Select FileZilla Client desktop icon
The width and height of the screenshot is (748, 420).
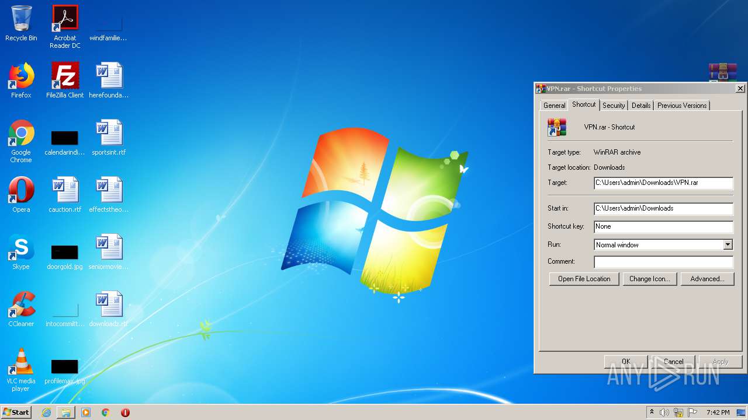click(x=65, y=80)
